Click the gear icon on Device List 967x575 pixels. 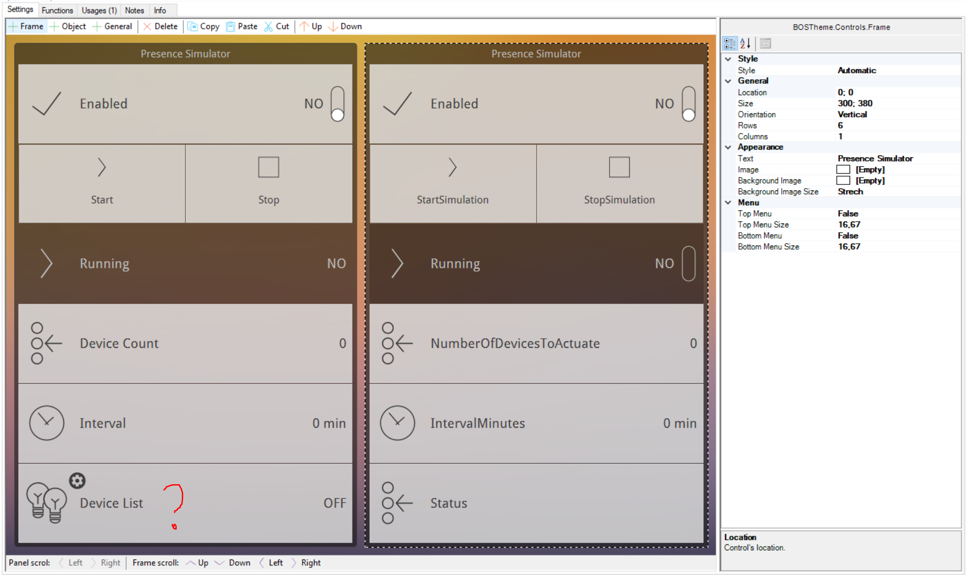pos(77,480)
